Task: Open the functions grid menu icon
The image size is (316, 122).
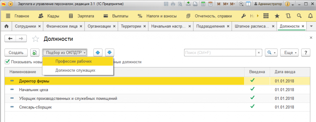Action: 266,16
